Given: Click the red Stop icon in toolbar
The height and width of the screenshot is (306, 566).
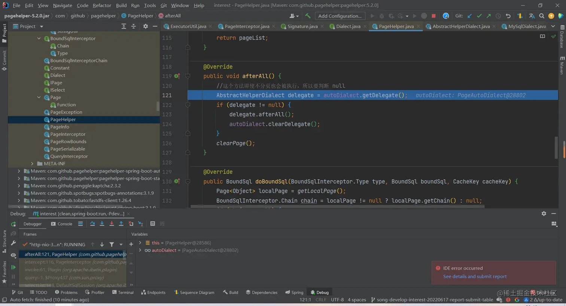Looking at the screenshot, I should click(x=433, y=16).
